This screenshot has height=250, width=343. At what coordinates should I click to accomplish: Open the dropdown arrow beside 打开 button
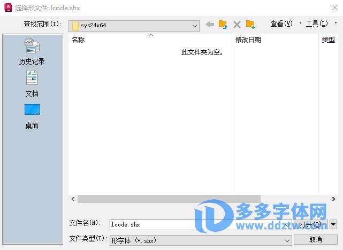pyautogui.click(x=333, y=224)
